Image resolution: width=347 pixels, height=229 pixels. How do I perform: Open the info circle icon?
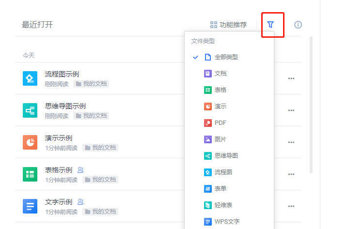[x=298, y=25]
